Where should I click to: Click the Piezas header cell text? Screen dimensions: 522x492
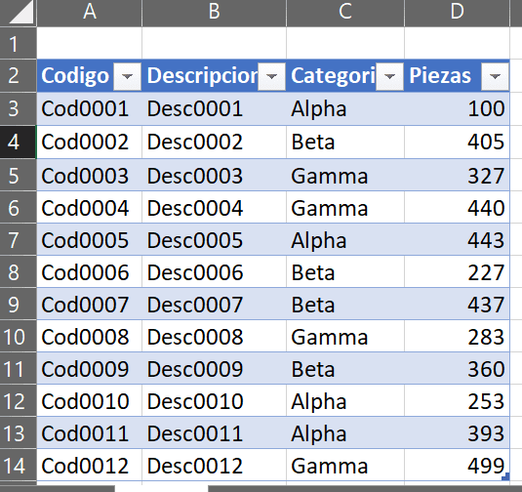[x=440, y=76]
